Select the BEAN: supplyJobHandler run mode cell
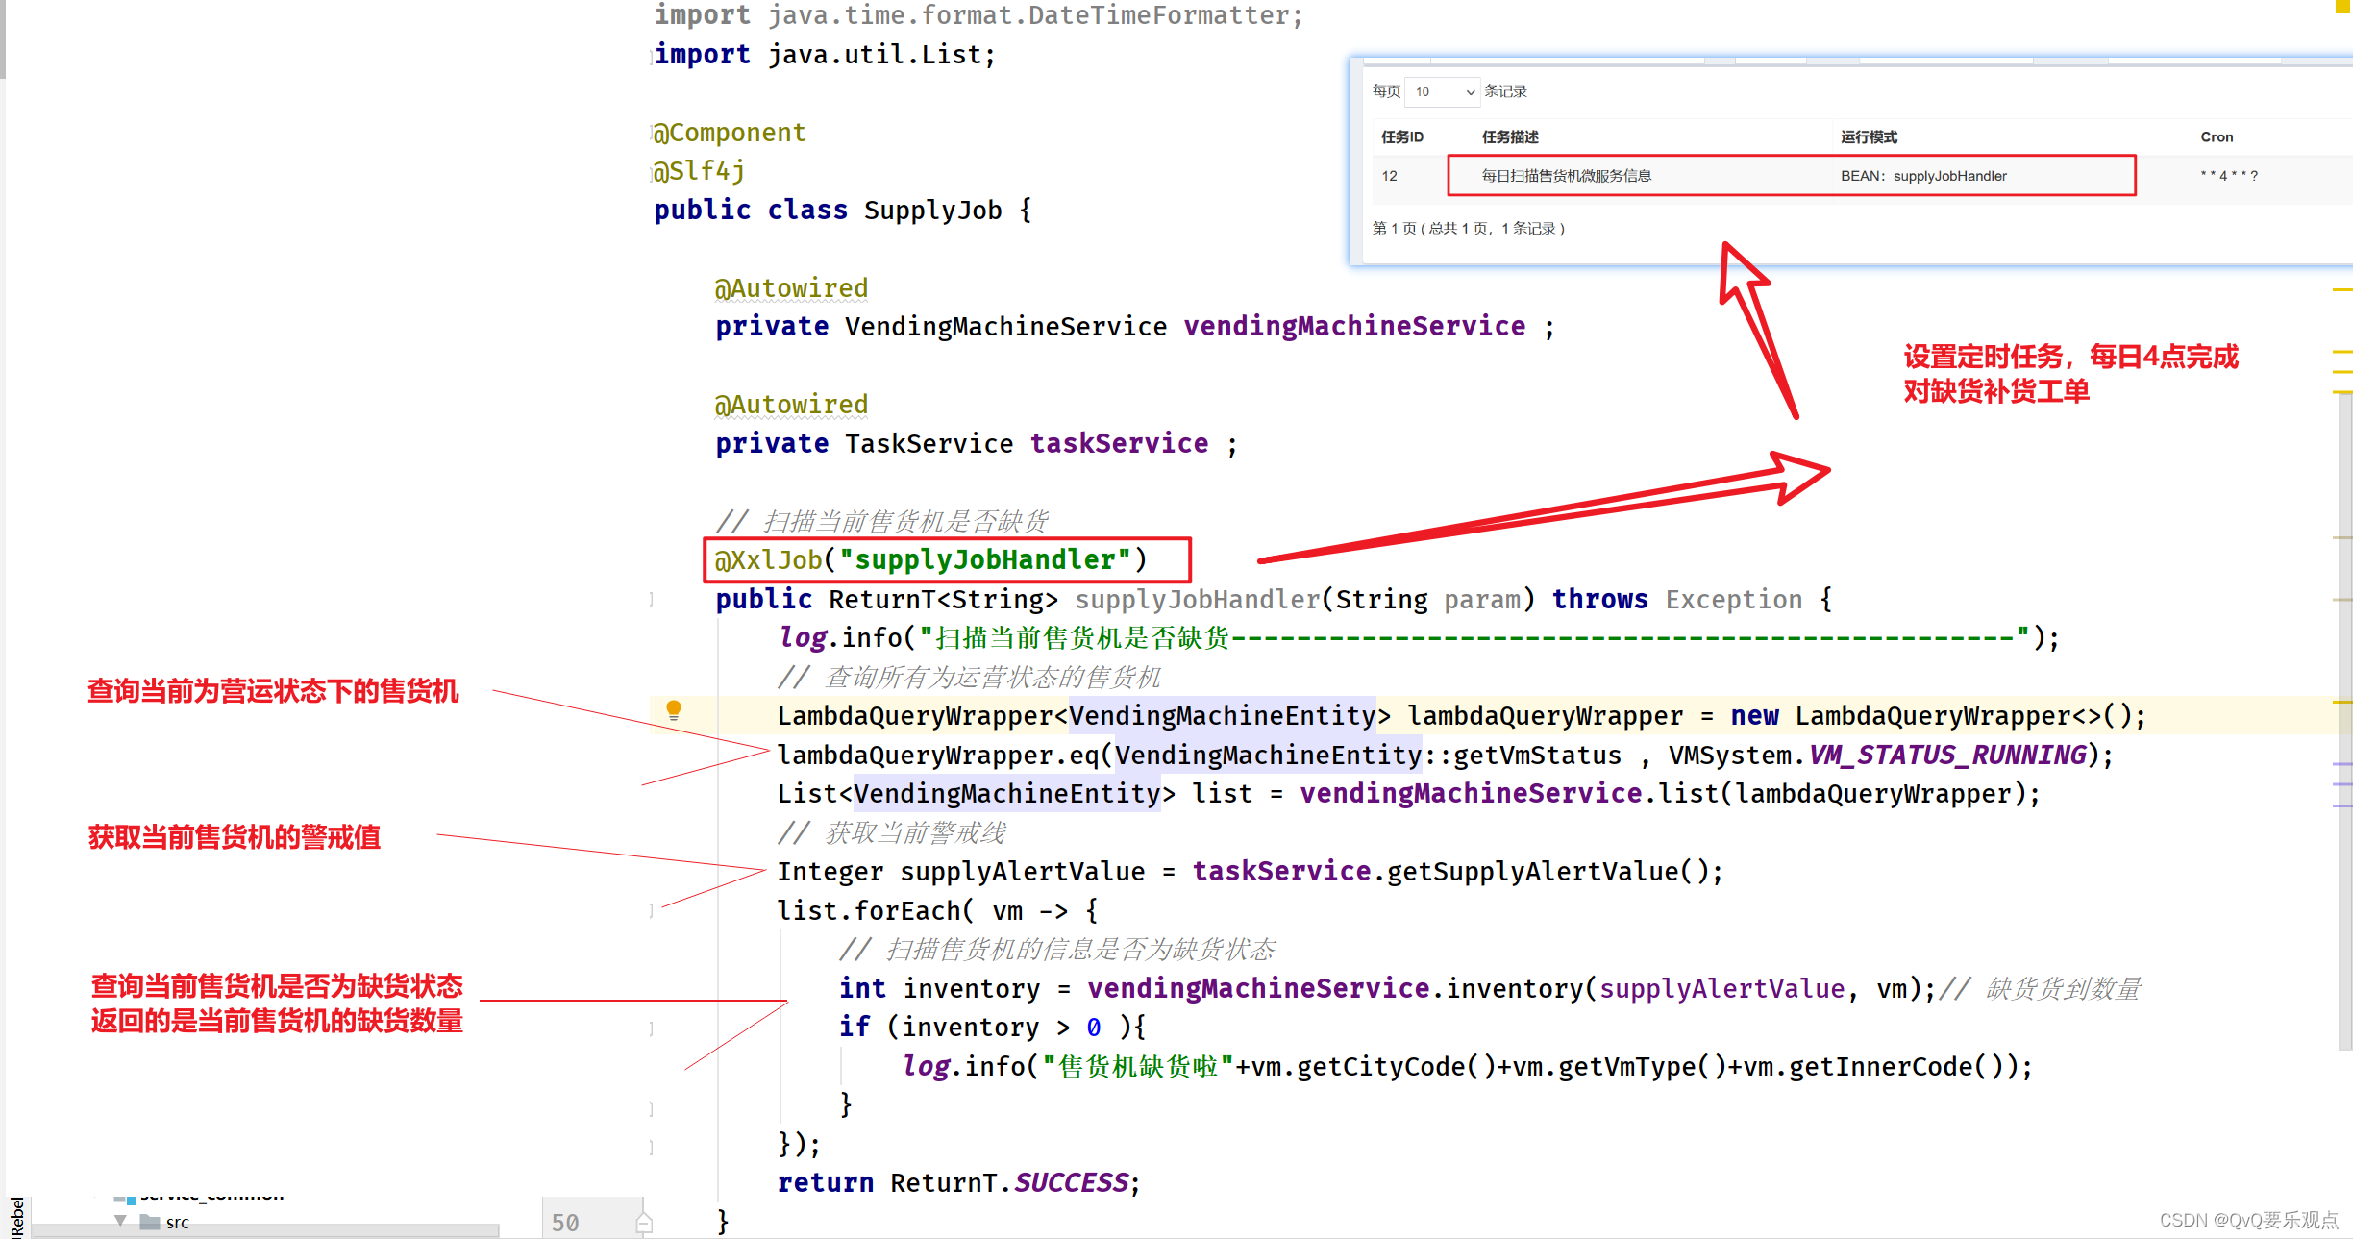The height and width of the screenshot is (1239, 2353). pos(1923,176)
